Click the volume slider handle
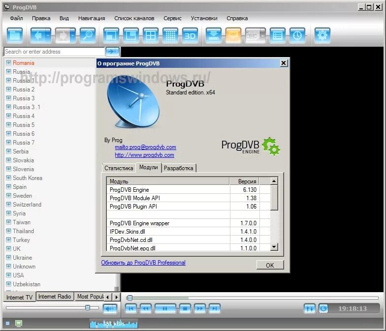Image resolution: width=386 pixels, height=331 pixels. click(x=88, y=308)
